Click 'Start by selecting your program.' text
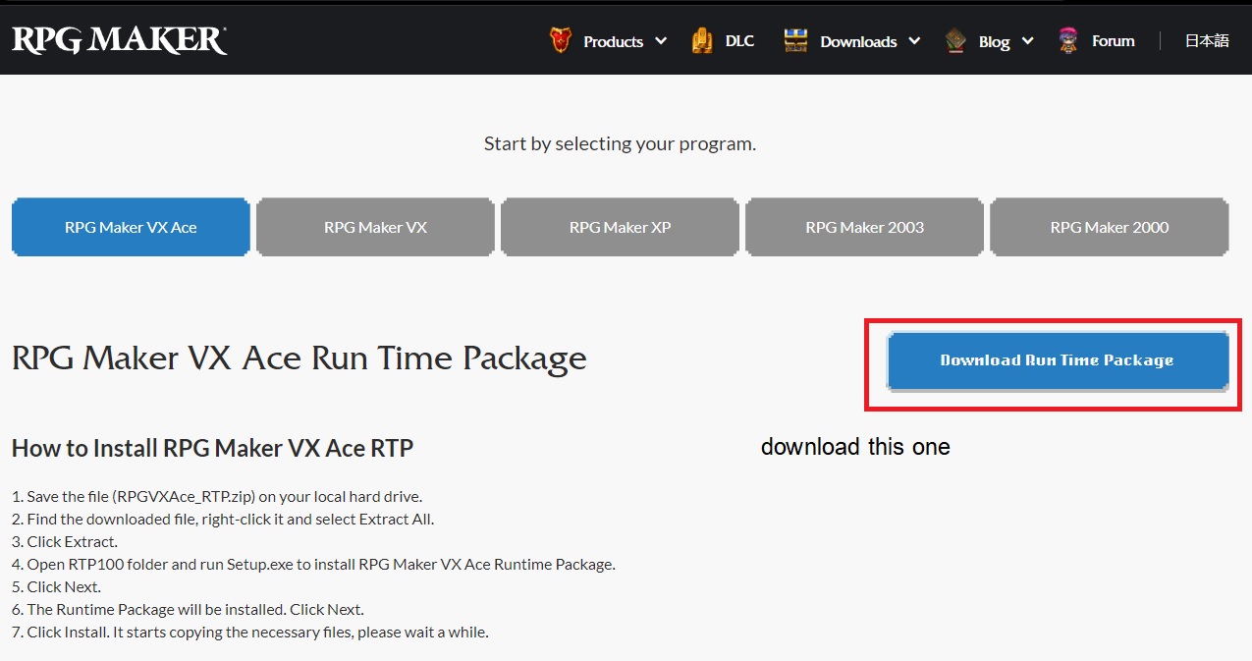1252x661 pixels. pyautogui.click(x=620, y=143)
